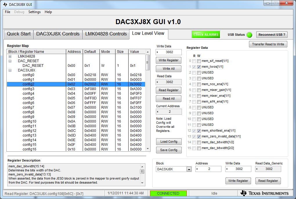Viewport: 296px width, 199px height.
Task: Click the top Write Data field
Action: coord(169,52)
